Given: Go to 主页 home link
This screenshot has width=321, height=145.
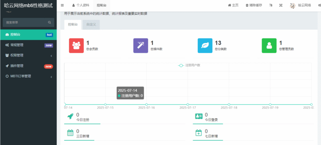Looking at the screenshot, I should pos(233,5).
